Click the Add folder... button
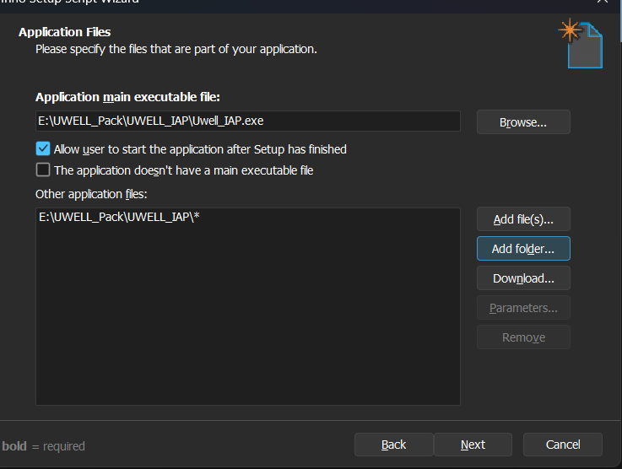This screenshot has width=622, height=469. (523, 249)
